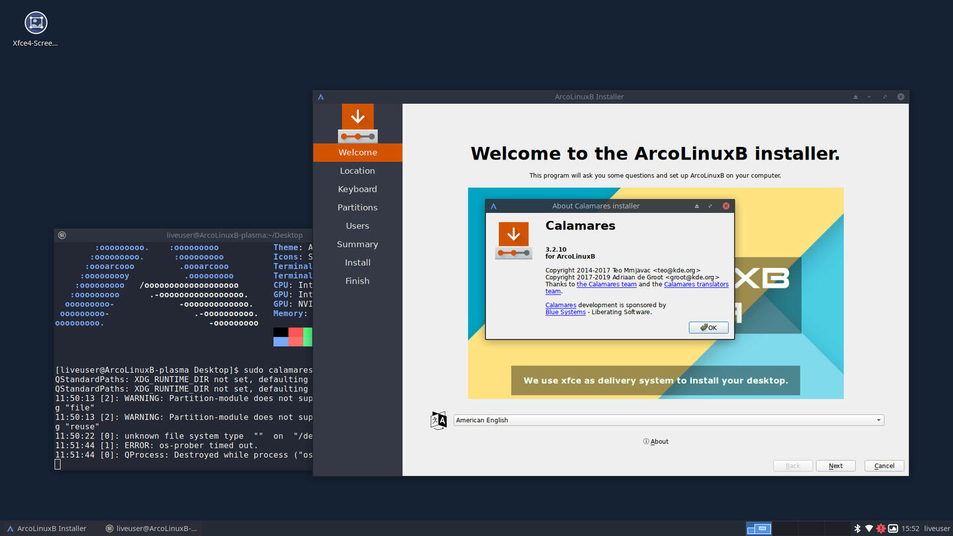The height and width of the screenshot is (536, 953).
Task: Click the version number 3.2.10 in the About dialog
Action: 556,249
